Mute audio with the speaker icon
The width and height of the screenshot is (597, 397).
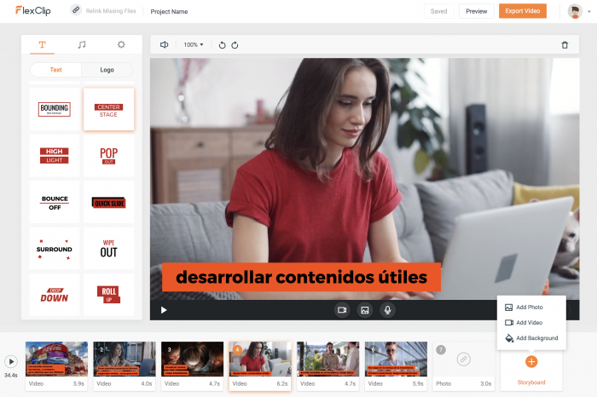click(164, 45)
